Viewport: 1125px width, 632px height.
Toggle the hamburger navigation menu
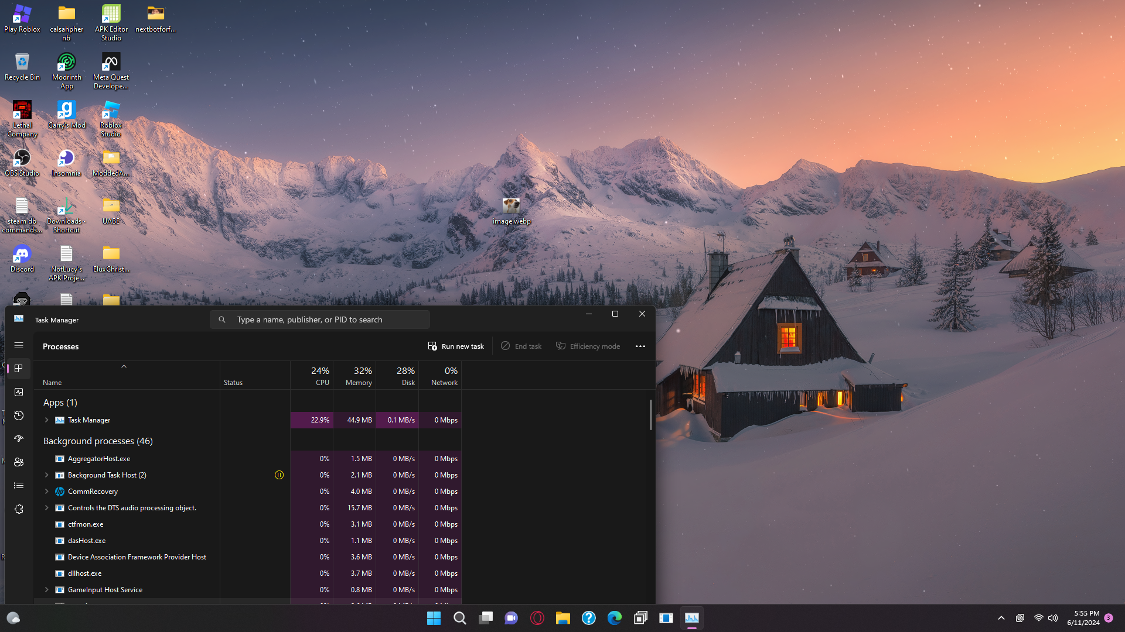(19, 345)
